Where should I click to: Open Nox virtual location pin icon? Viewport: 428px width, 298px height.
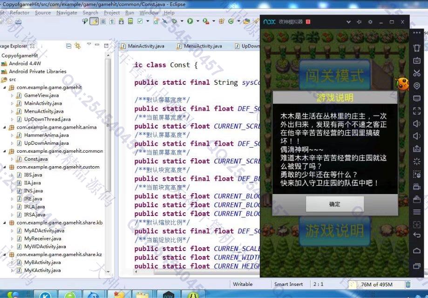tap(416, 86)
